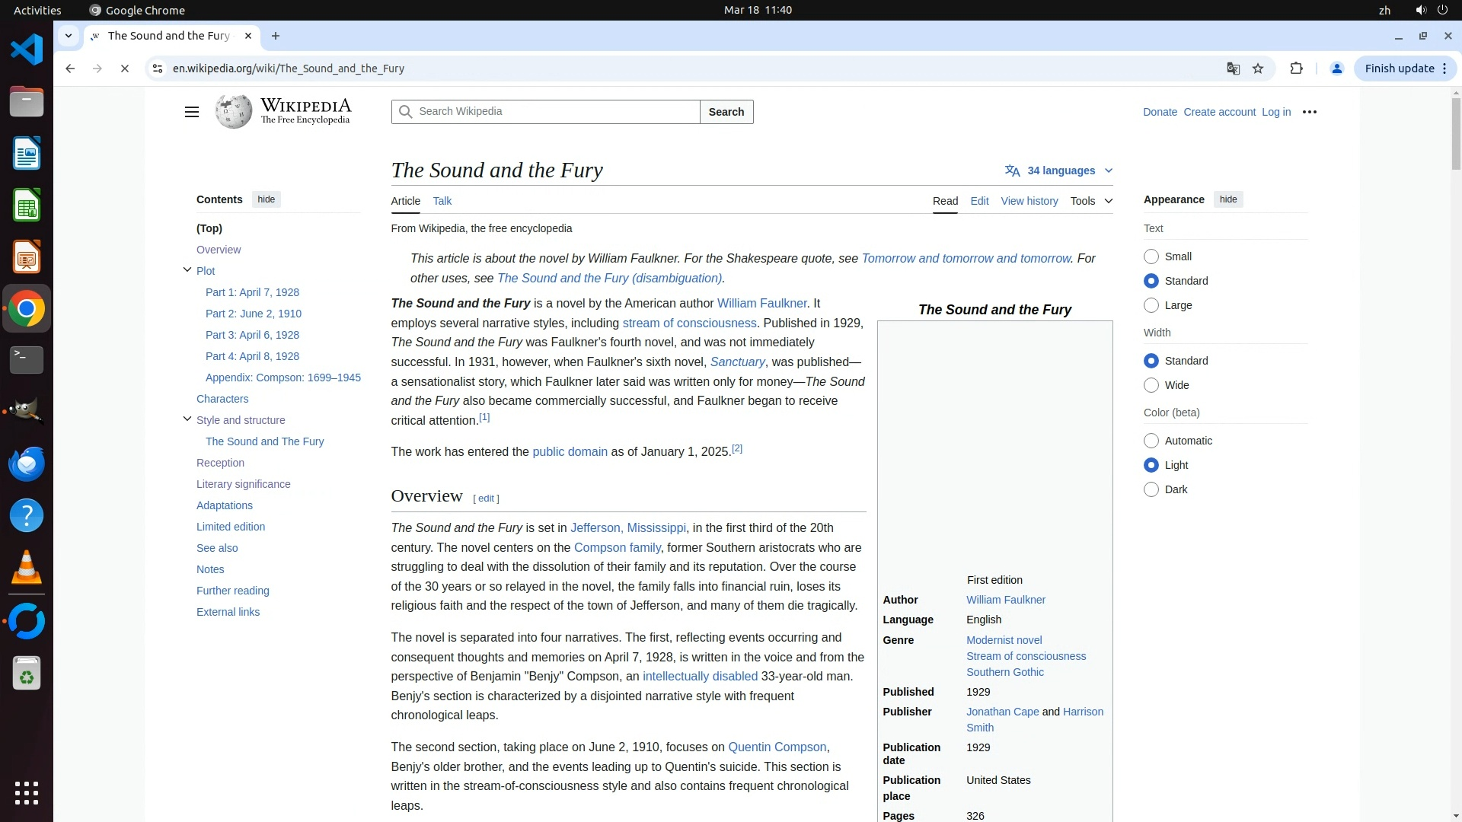
Task: Open the Tools dropdown menu
Action: [1090, 201]
